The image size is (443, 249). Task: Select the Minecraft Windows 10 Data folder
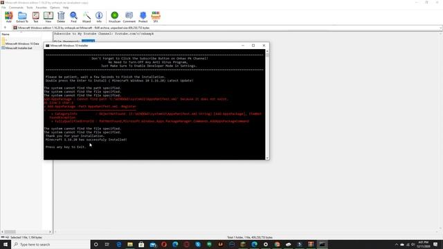20,44
